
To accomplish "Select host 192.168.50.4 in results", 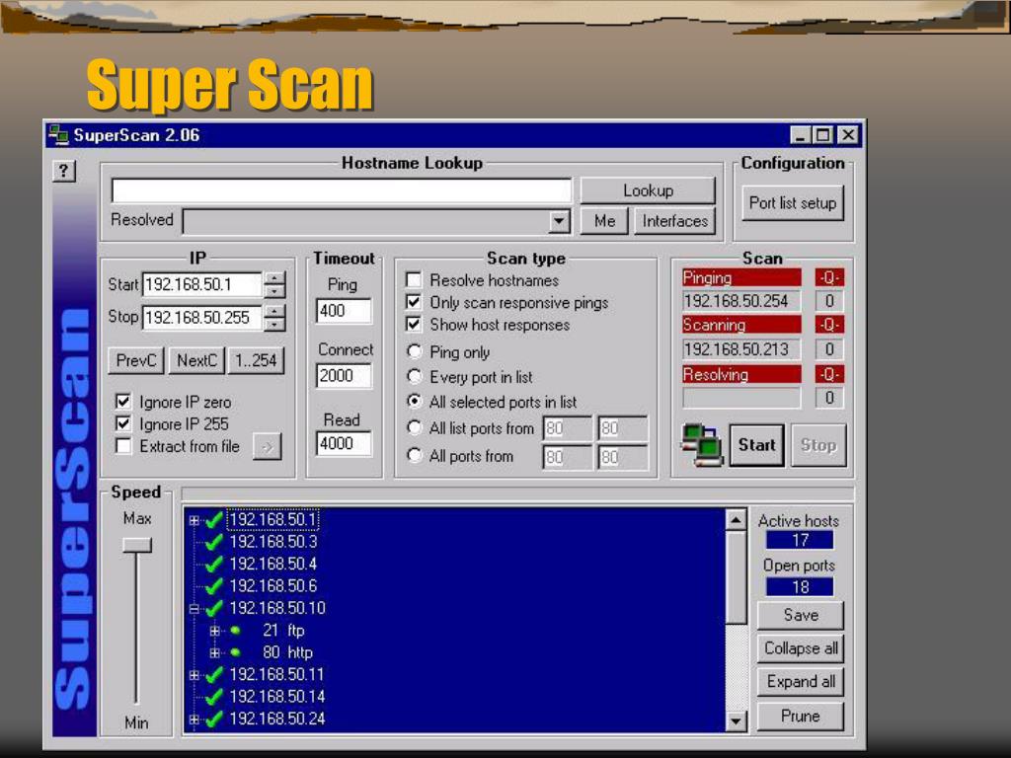I will (273, 564).
